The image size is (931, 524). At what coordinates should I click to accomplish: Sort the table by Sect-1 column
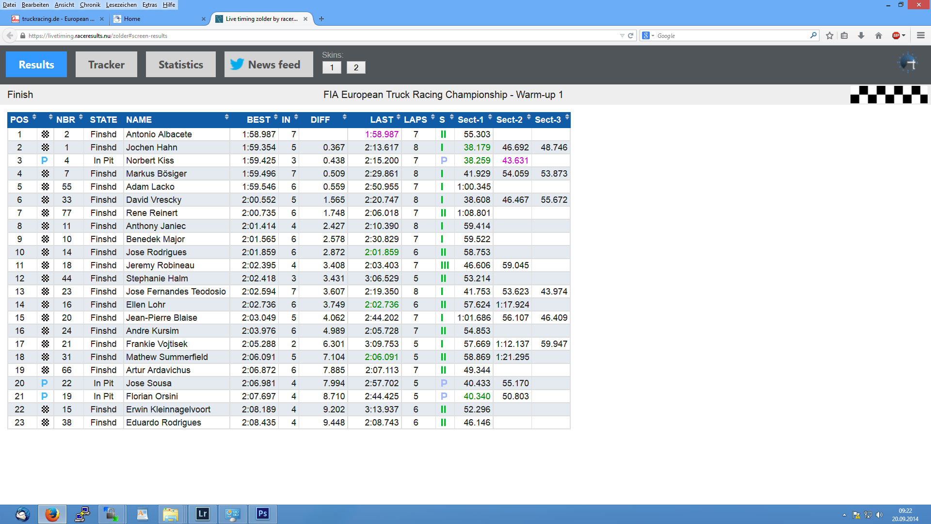tap(474, 119)
